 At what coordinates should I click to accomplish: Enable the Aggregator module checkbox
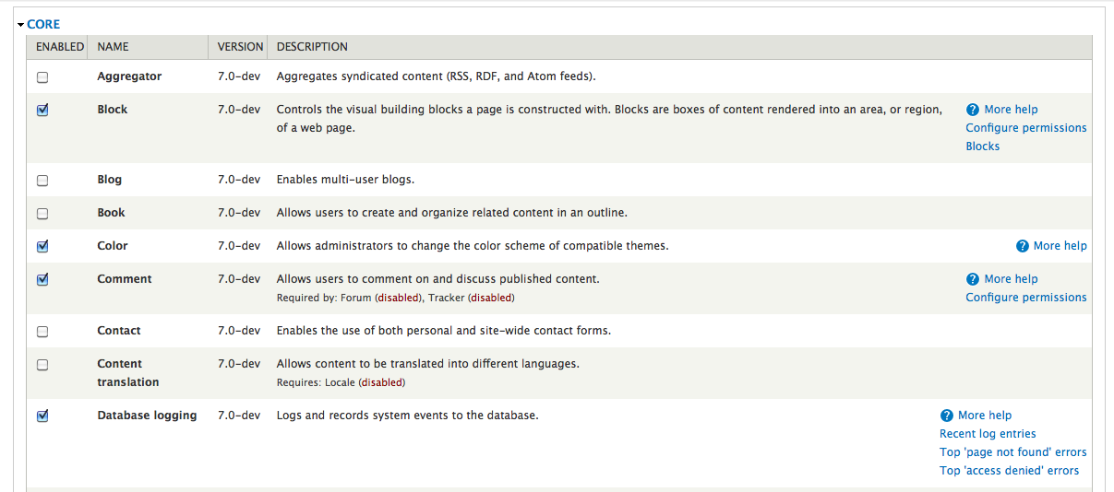pyautogui.click(x=42, y=77)
